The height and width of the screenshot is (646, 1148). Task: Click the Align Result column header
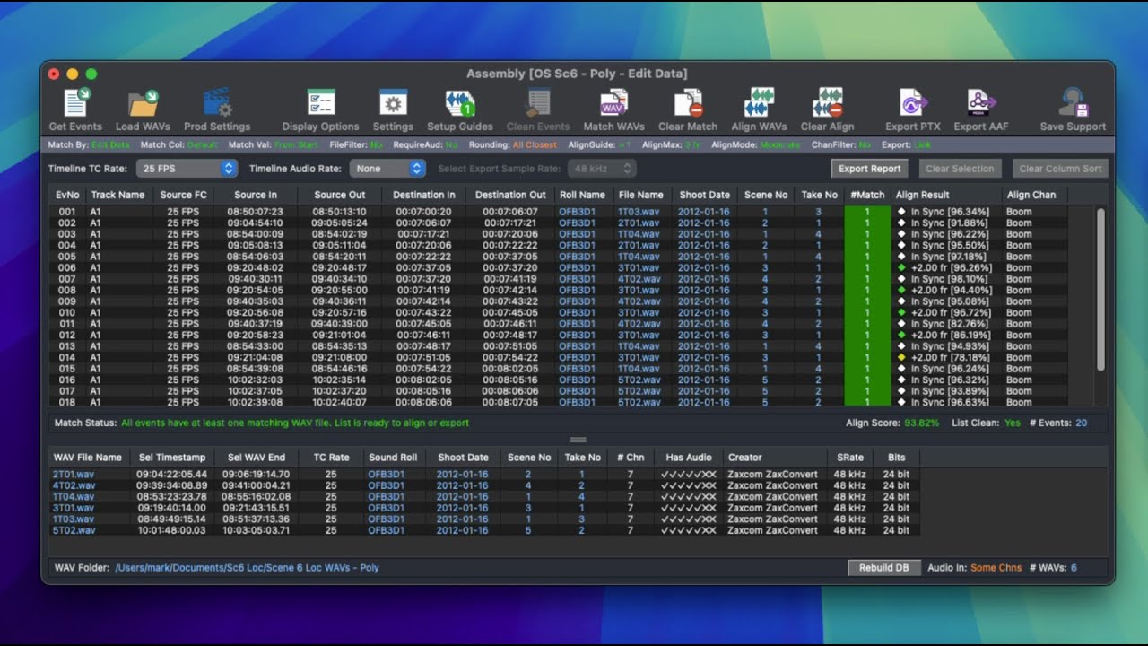pos(946,195)
